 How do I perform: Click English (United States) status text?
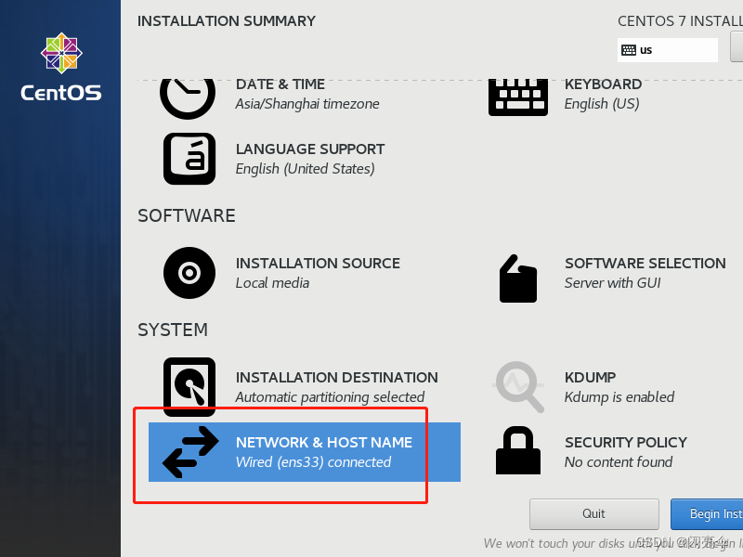pos(306,169)
